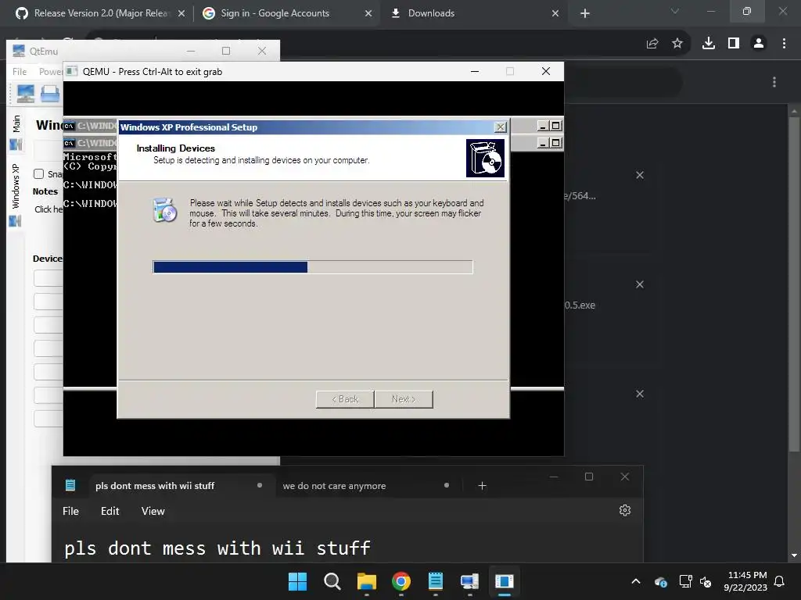Open Downloads page more actions menu

774,82
